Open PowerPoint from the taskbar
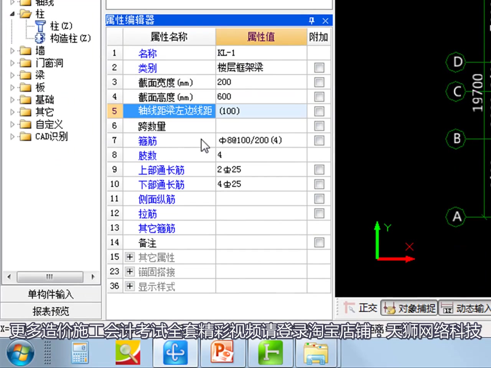The height and width of the screenshot is (368, 491). (223, 352)
